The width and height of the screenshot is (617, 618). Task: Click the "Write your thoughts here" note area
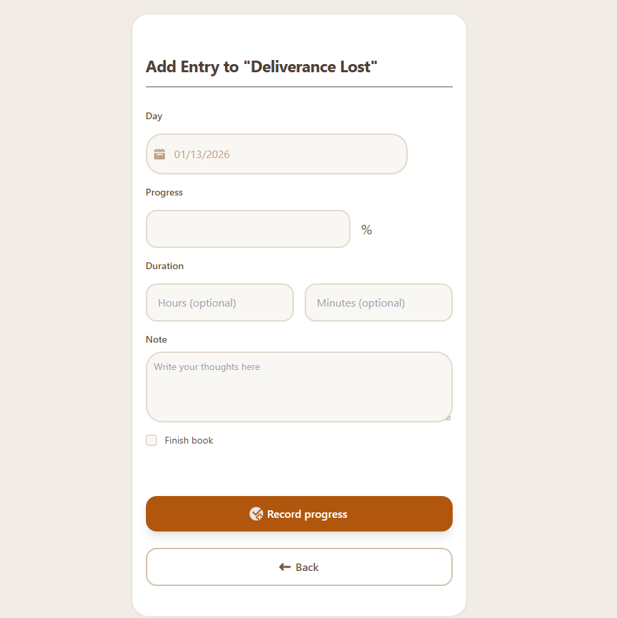tap(299, 387)
